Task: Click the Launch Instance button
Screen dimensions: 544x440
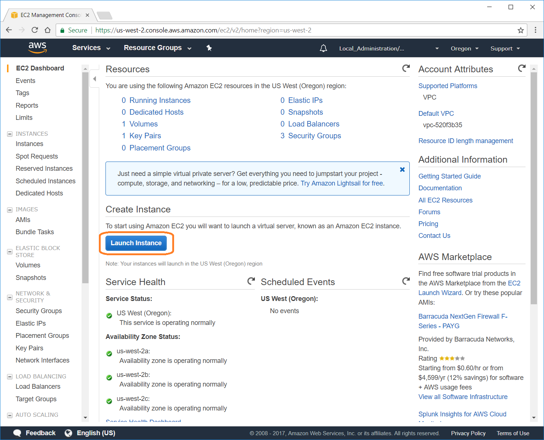Action: point(136,243)
